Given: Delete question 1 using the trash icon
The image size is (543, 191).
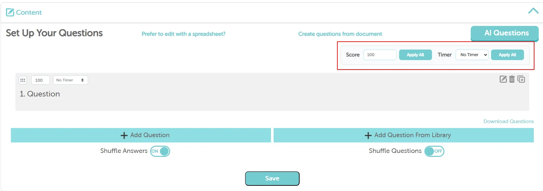Looking at the screenshot, I should coord(512,79).
